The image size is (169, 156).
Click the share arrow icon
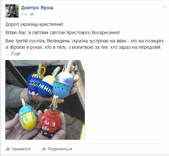click(x=44, y=149)
